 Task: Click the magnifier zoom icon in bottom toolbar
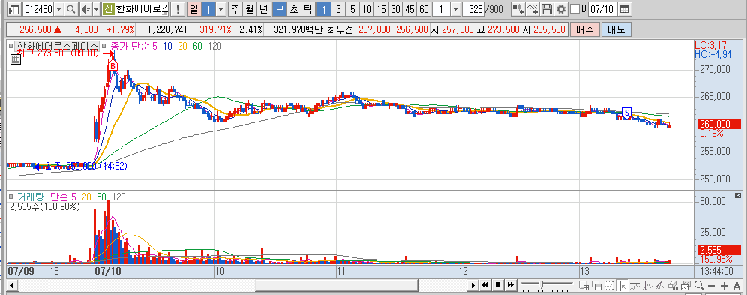(x=699, y=285)
